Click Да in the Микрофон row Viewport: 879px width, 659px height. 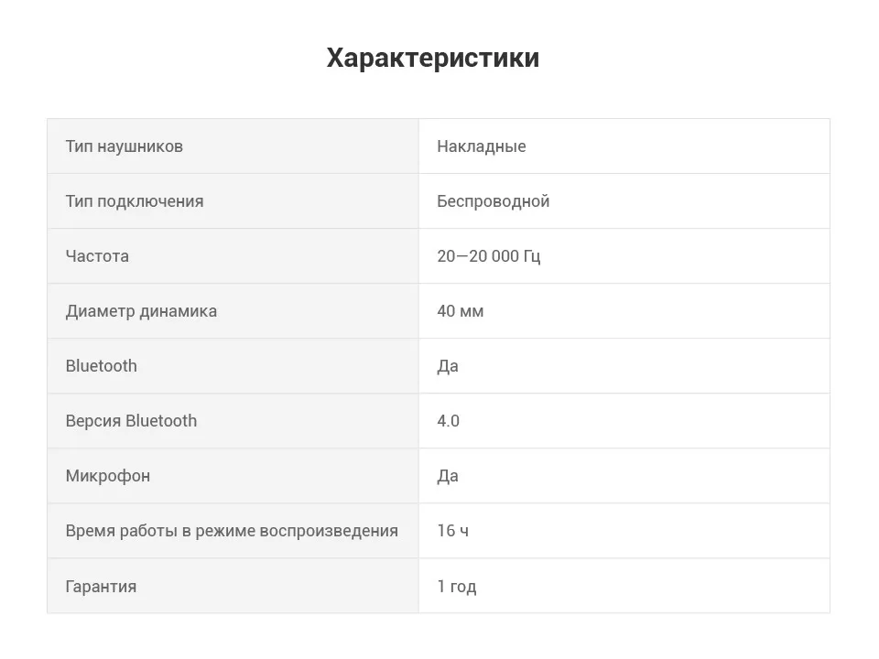pyautogui.click(x=448, y=476)
